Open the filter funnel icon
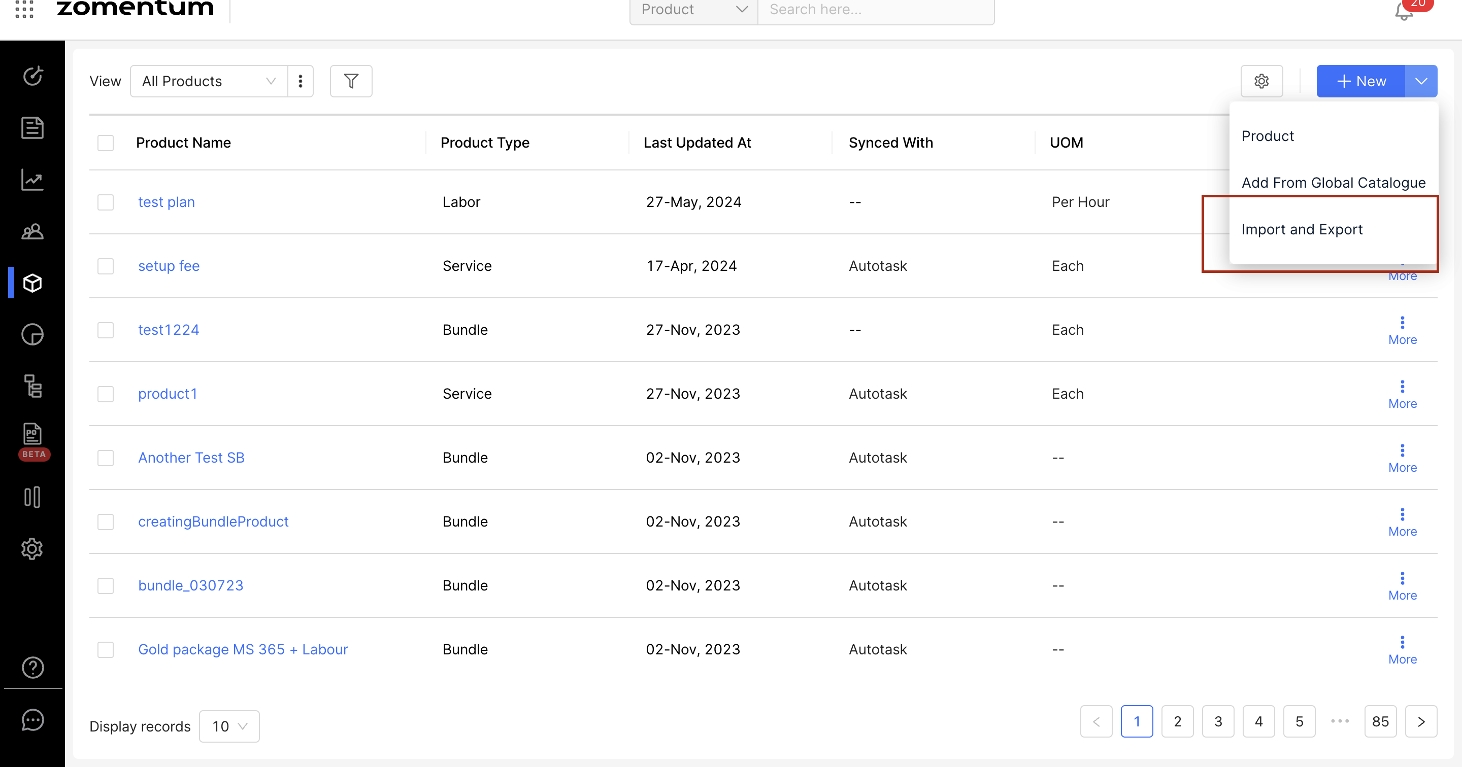This screenshot has height=767, width=1462. tap(351, 81)
